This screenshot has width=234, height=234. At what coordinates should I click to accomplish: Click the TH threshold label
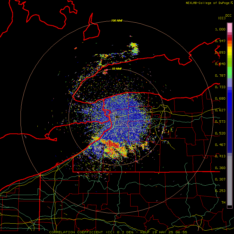223,203
